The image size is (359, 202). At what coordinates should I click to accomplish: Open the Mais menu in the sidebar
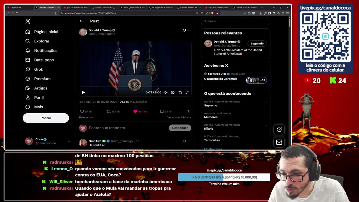(27, 107)
